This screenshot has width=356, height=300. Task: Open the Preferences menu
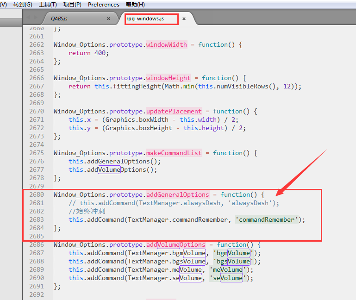pyautogui.click(x=104, y=5)
